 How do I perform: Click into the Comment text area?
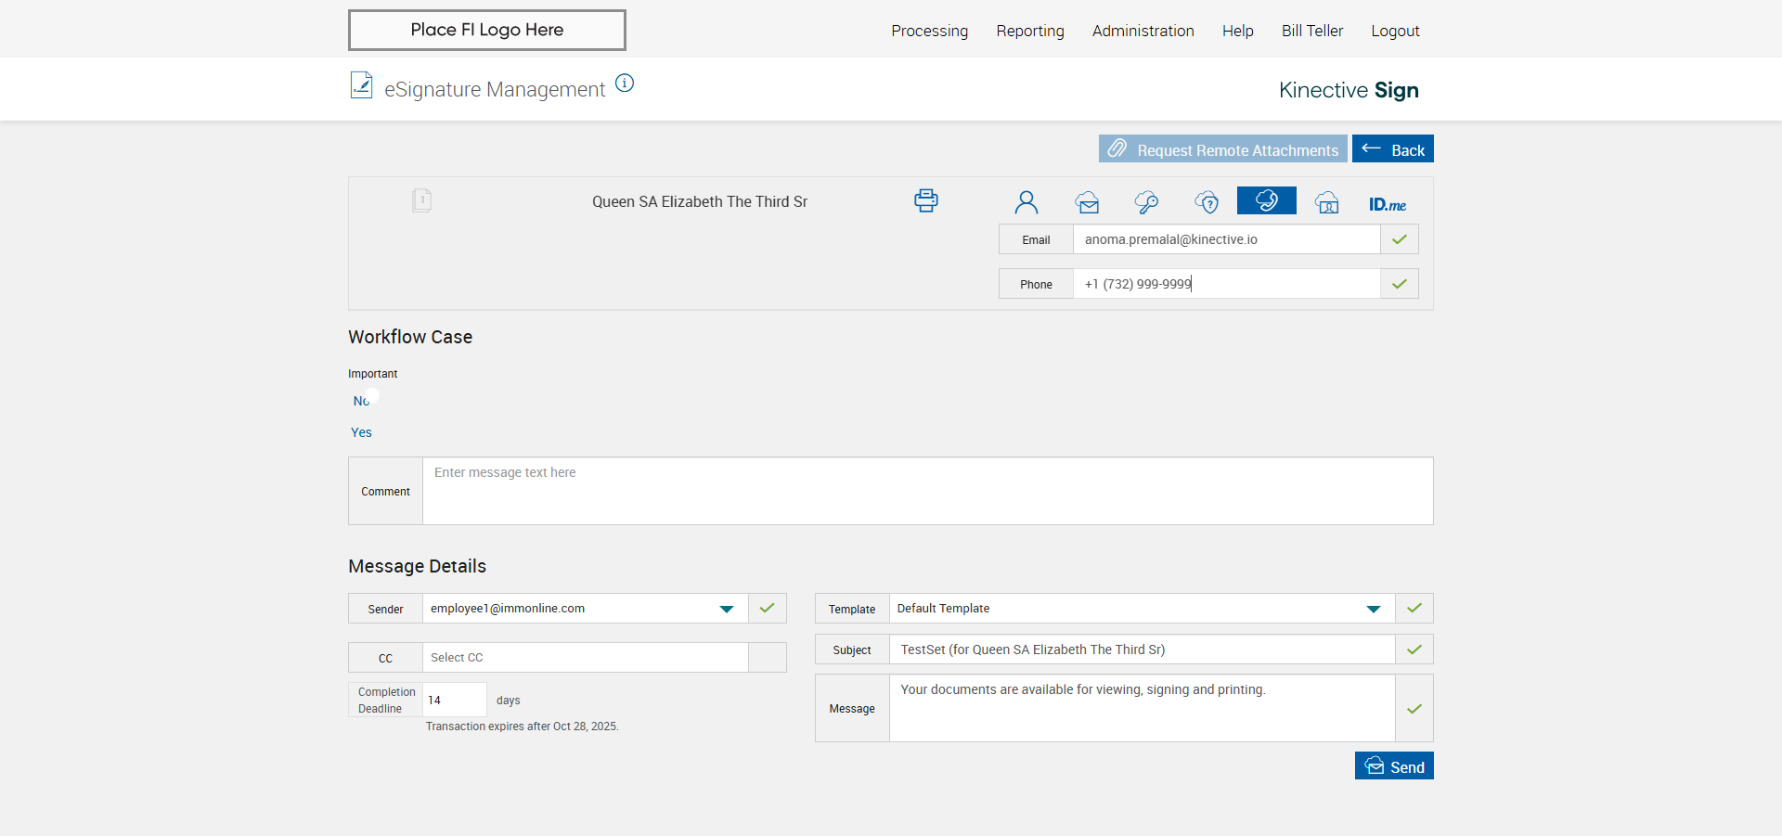pyautogui.click(x=927, y=491)
